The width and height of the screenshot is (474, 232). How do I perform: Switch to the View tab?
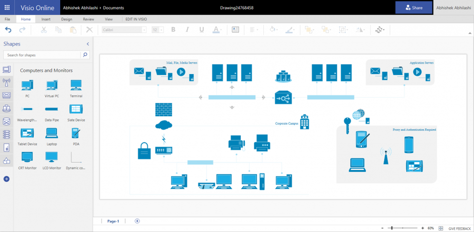click(x=109, y=19)
